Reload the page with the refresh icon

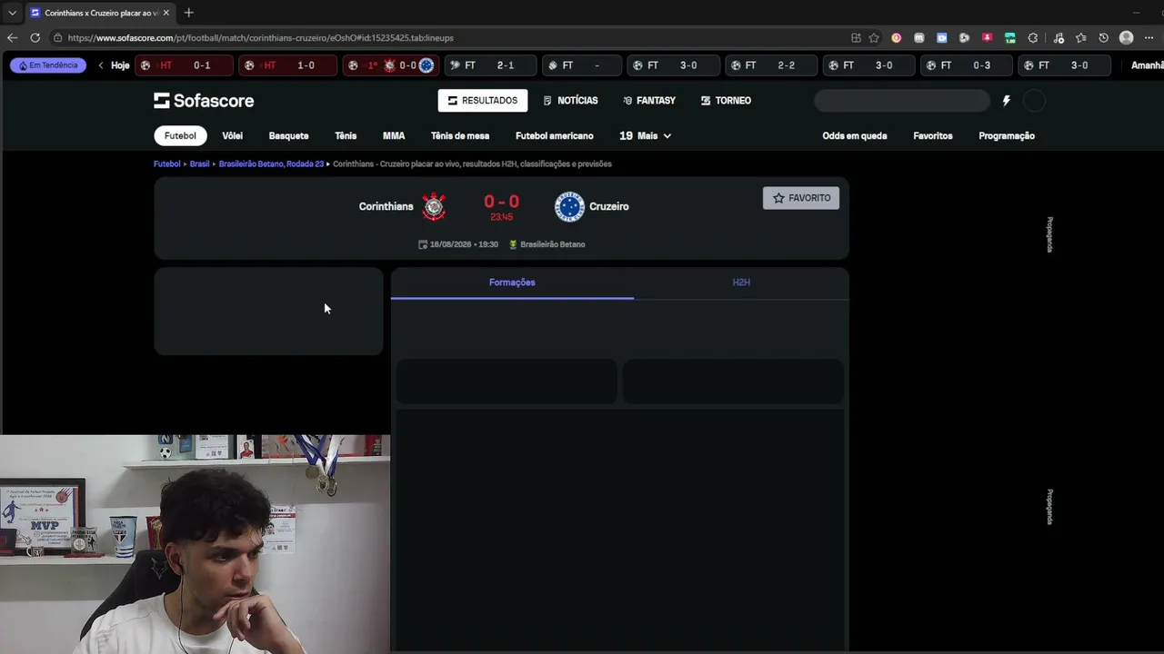pyautogui.click(x=35, y=38)
